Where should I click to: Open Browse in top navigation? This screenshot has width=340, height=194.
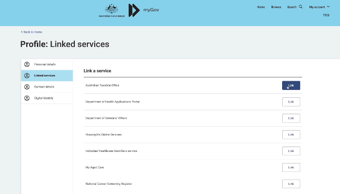276,7
